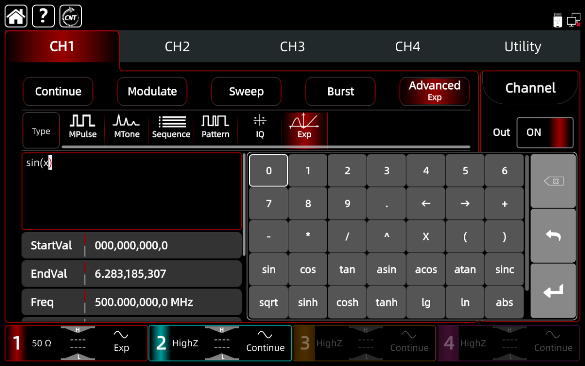
Task: Select the IQ modulation type icon
Action: (x=260, y=127)
